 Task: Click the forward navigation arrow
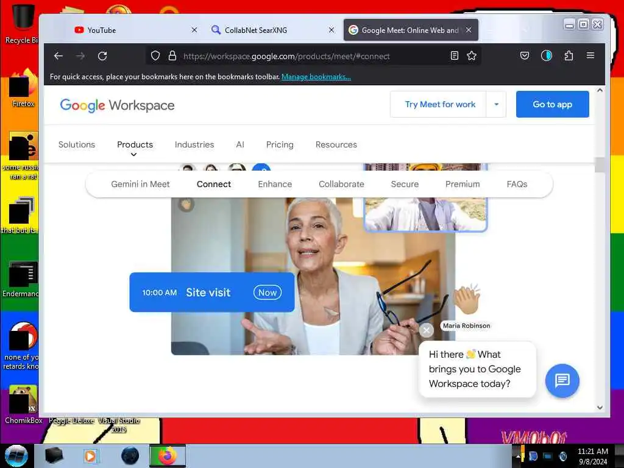[80, 56]
